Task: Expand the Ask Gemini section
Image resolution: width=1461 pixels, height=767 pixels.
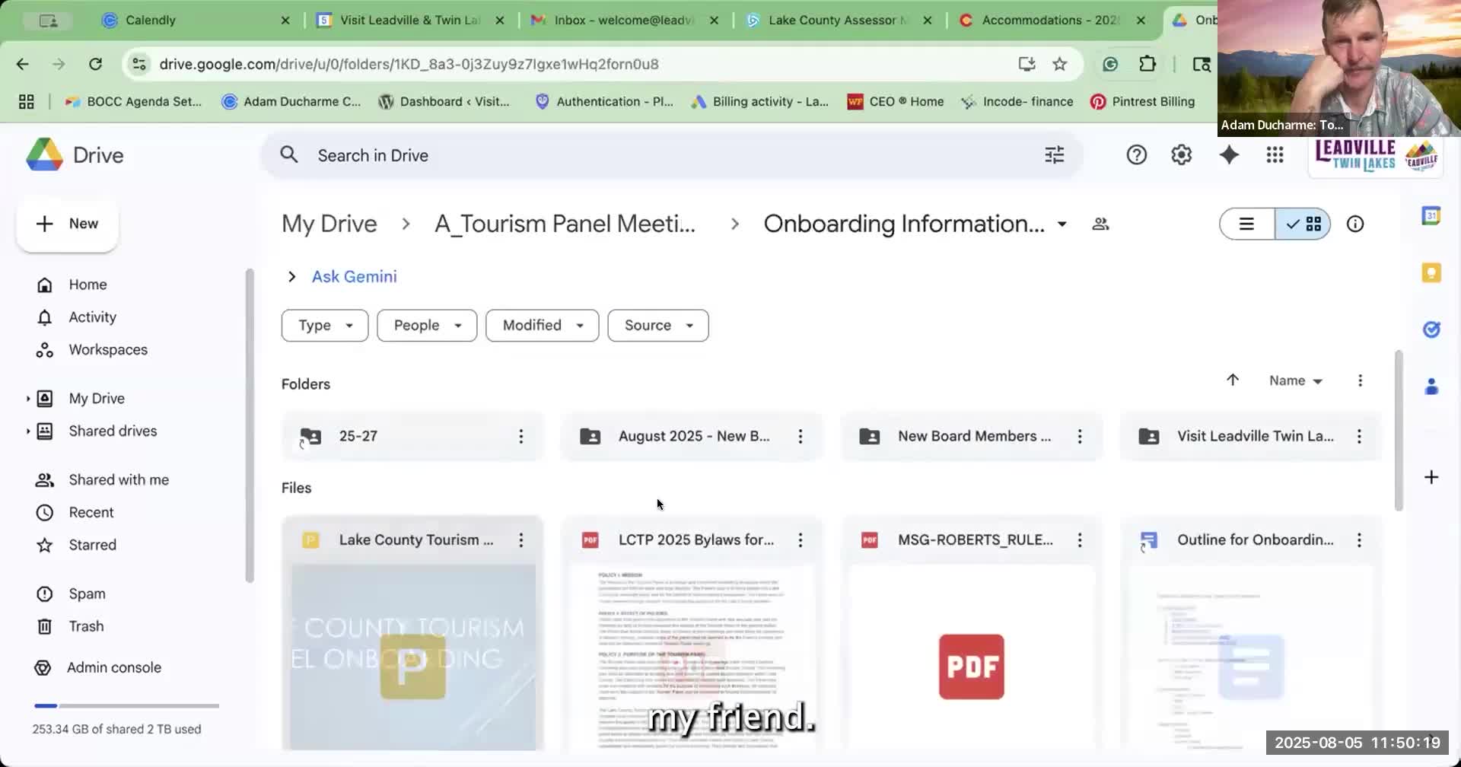Action: click(x=291, y=276)
